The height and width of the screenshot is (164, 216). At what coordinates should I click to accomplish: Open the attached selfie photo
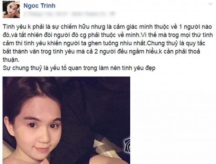[66, 120]
